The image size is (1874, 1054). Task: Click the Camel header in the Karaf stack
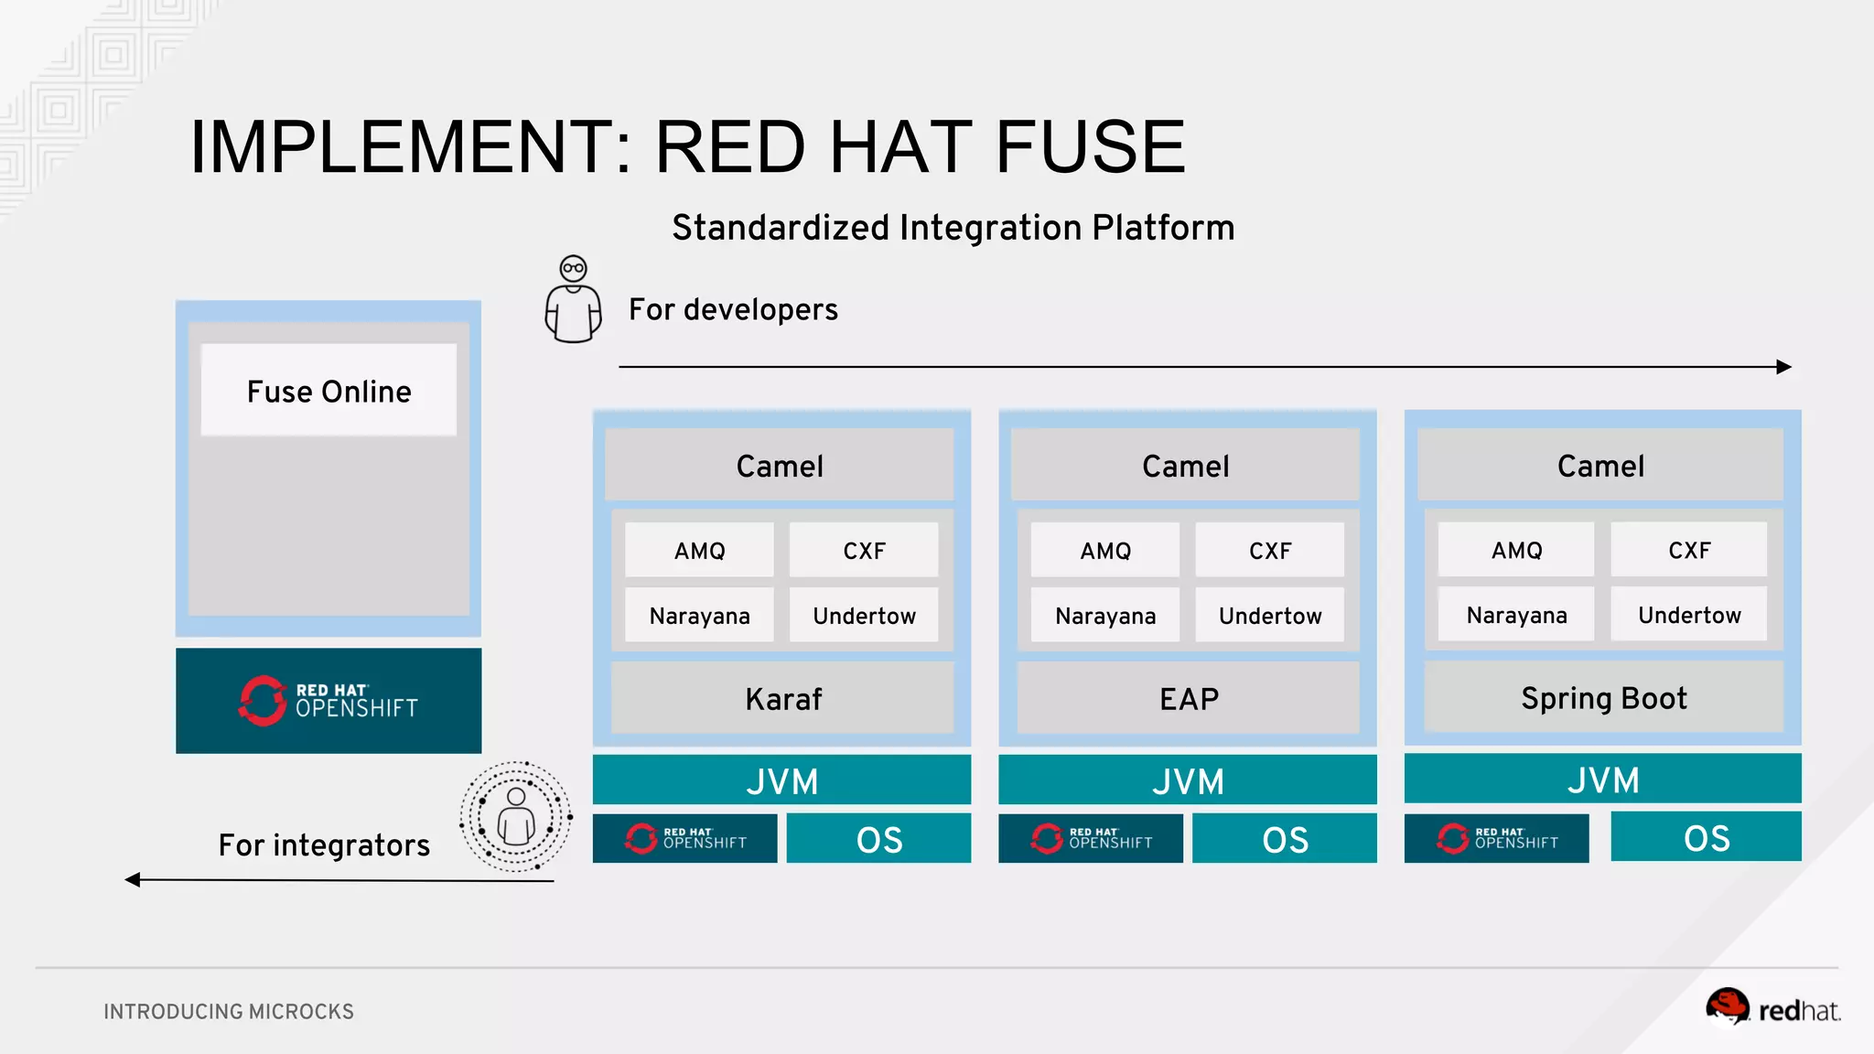[x=780, y=466]
